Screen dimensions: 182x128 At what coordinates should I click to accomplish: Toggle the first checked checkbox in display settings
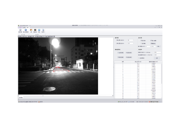coord(141,41)
